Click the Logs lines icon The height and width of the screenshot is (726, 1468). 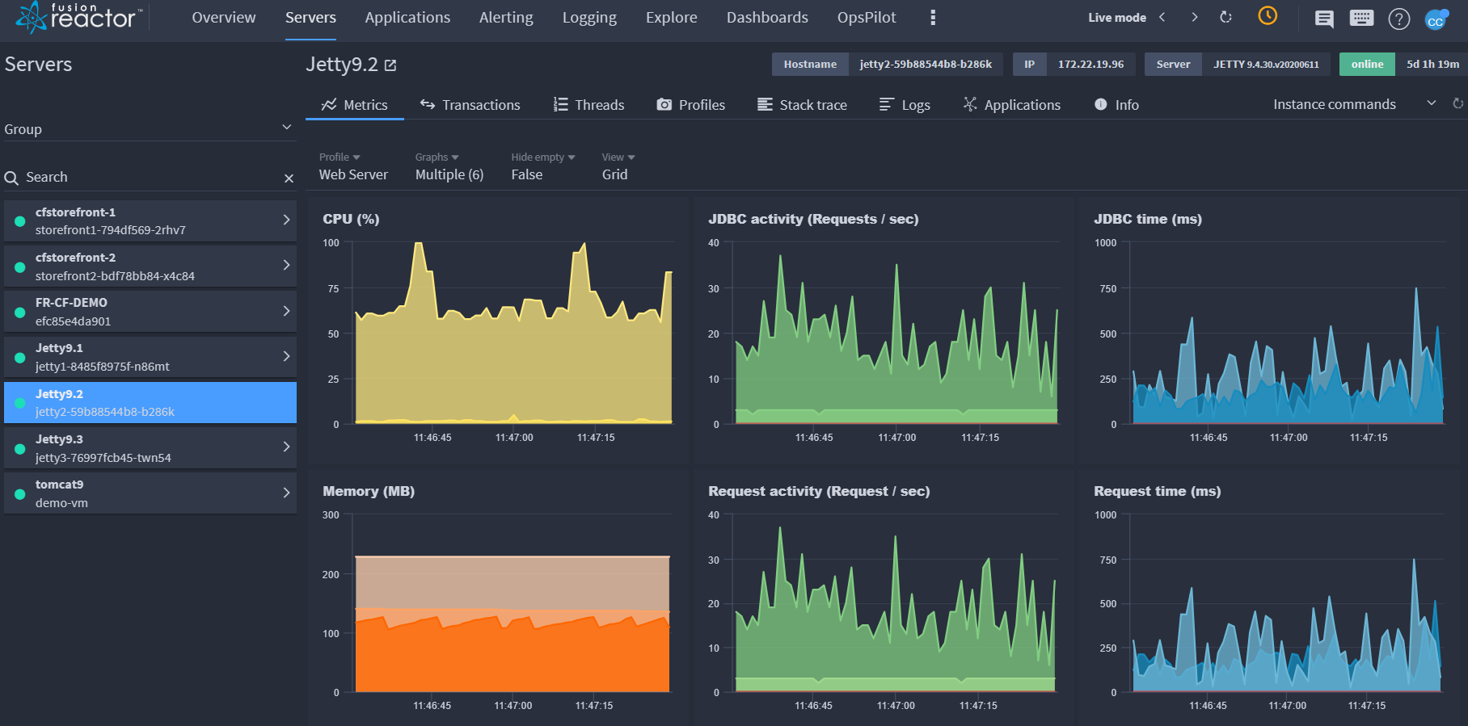887,104
